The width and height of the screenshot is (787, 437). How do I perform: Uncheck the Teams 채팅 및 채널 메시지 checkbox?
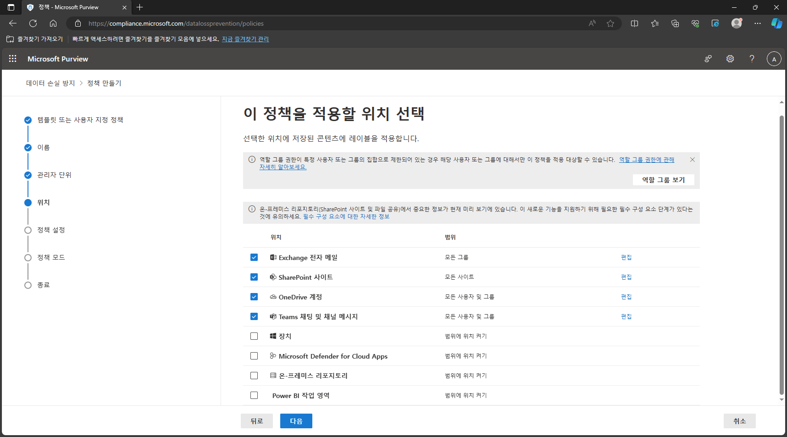point(254,316)
